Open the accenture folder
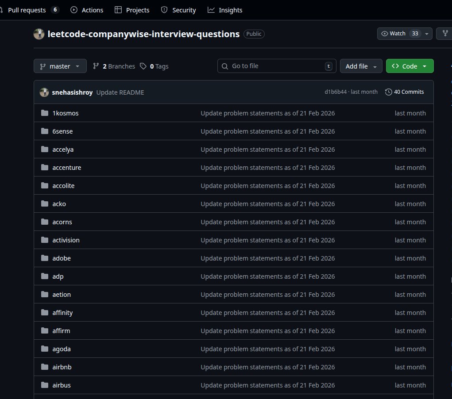Viewport: 452px width, 399px height. pyautogui.click(x=66, y=168)
